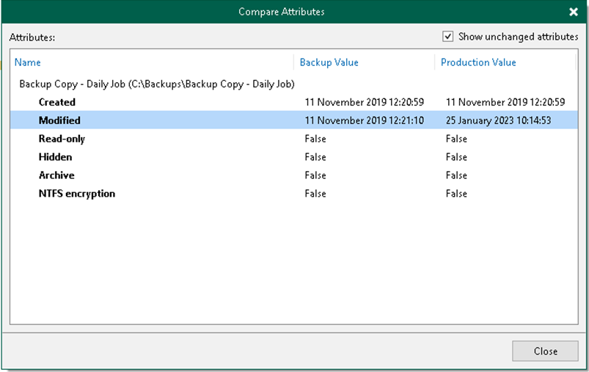Click the Read-only backup value False
Image resolution: width=589 pixels, height=372 pixels.
tap(315, 139)
